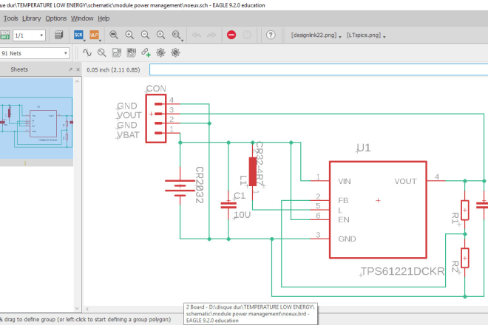
Task: Open the Library menu
Action: click(32, 18)
